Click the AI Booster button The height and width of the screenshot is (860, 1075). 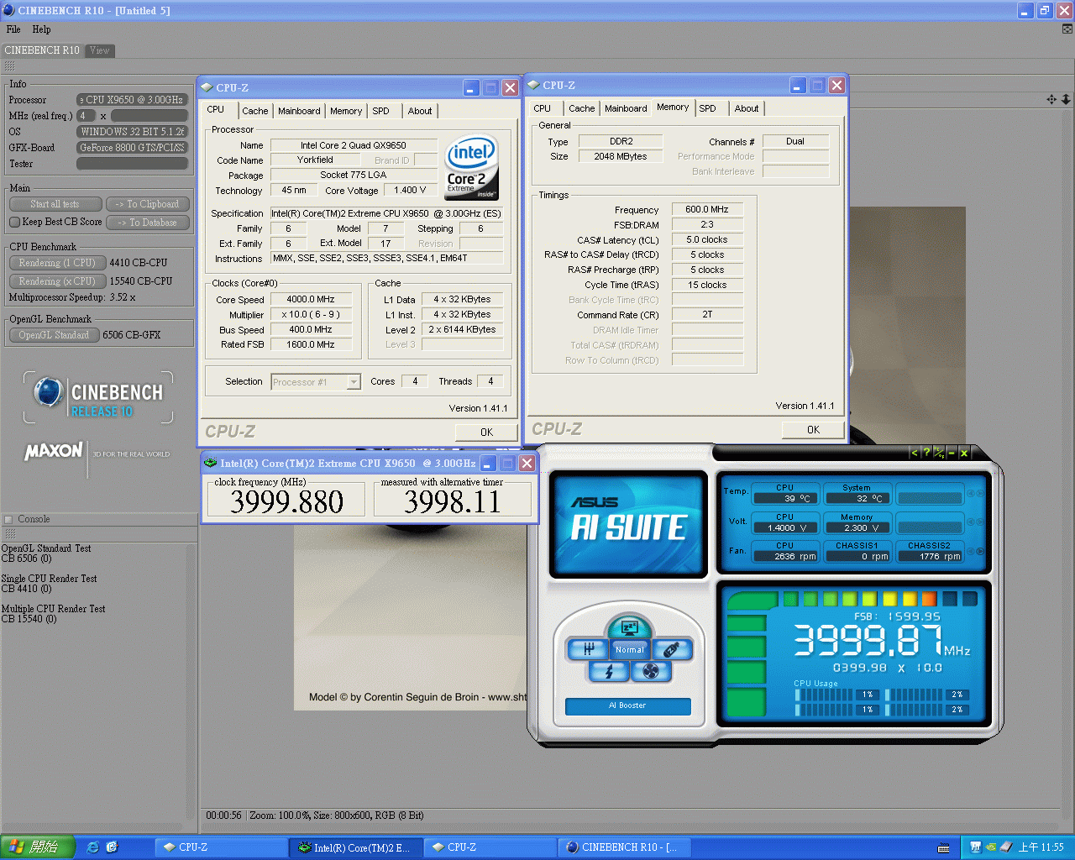(627, 705)
